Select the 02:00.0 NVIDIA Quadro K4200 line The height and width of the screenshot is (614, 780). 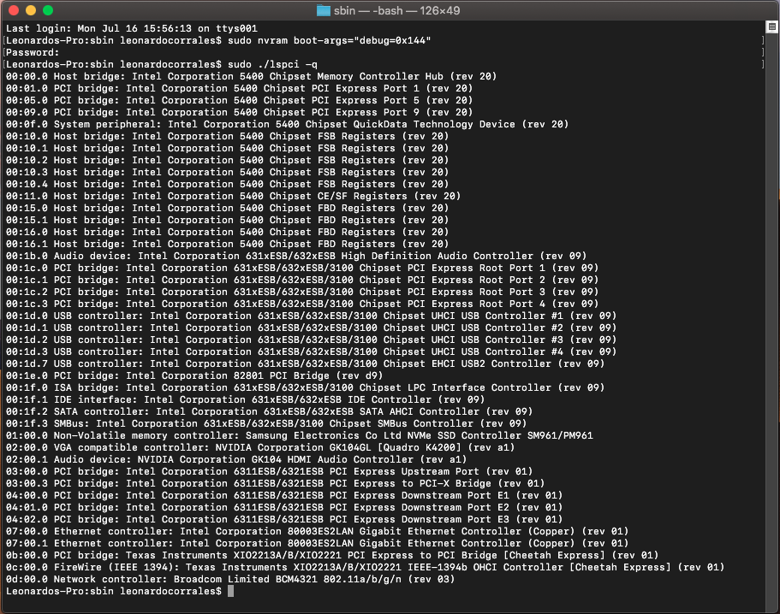260,447
